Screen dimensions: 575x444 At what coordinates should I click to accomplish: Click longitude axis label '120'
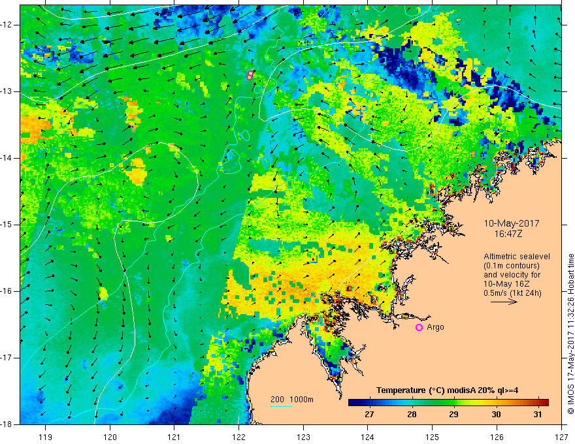(110, 437)
